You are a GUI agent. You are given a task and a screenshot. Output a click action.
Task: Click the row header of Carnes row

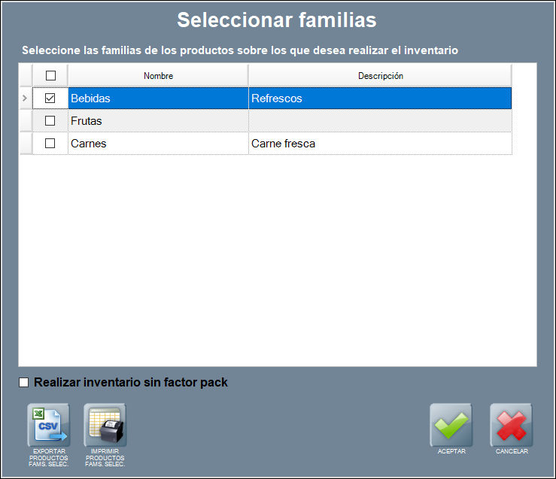25,144
